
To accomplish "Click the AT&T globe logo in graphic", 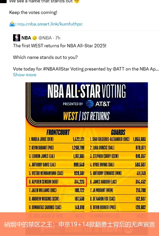I will (x=90, y=104).
